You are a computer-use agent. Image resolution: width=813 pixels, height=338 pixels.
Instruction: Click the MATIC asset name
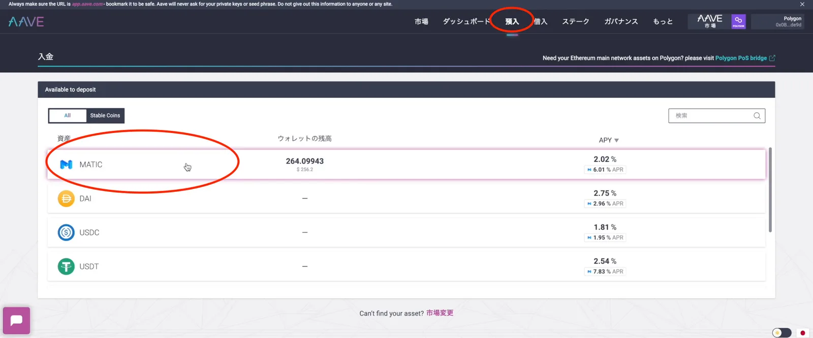[x=91, y=164]
